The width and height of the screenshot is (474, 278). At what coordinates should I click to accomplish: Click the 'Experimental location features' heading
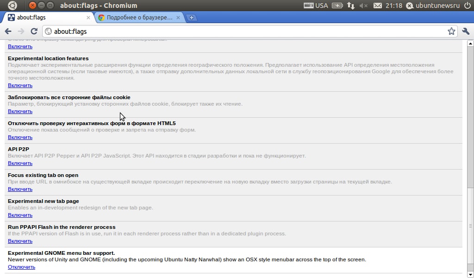point(48,58)
